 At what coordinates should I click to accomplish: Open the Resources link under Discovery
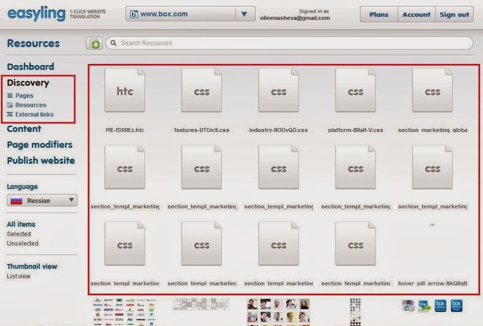tap(30, 105)
